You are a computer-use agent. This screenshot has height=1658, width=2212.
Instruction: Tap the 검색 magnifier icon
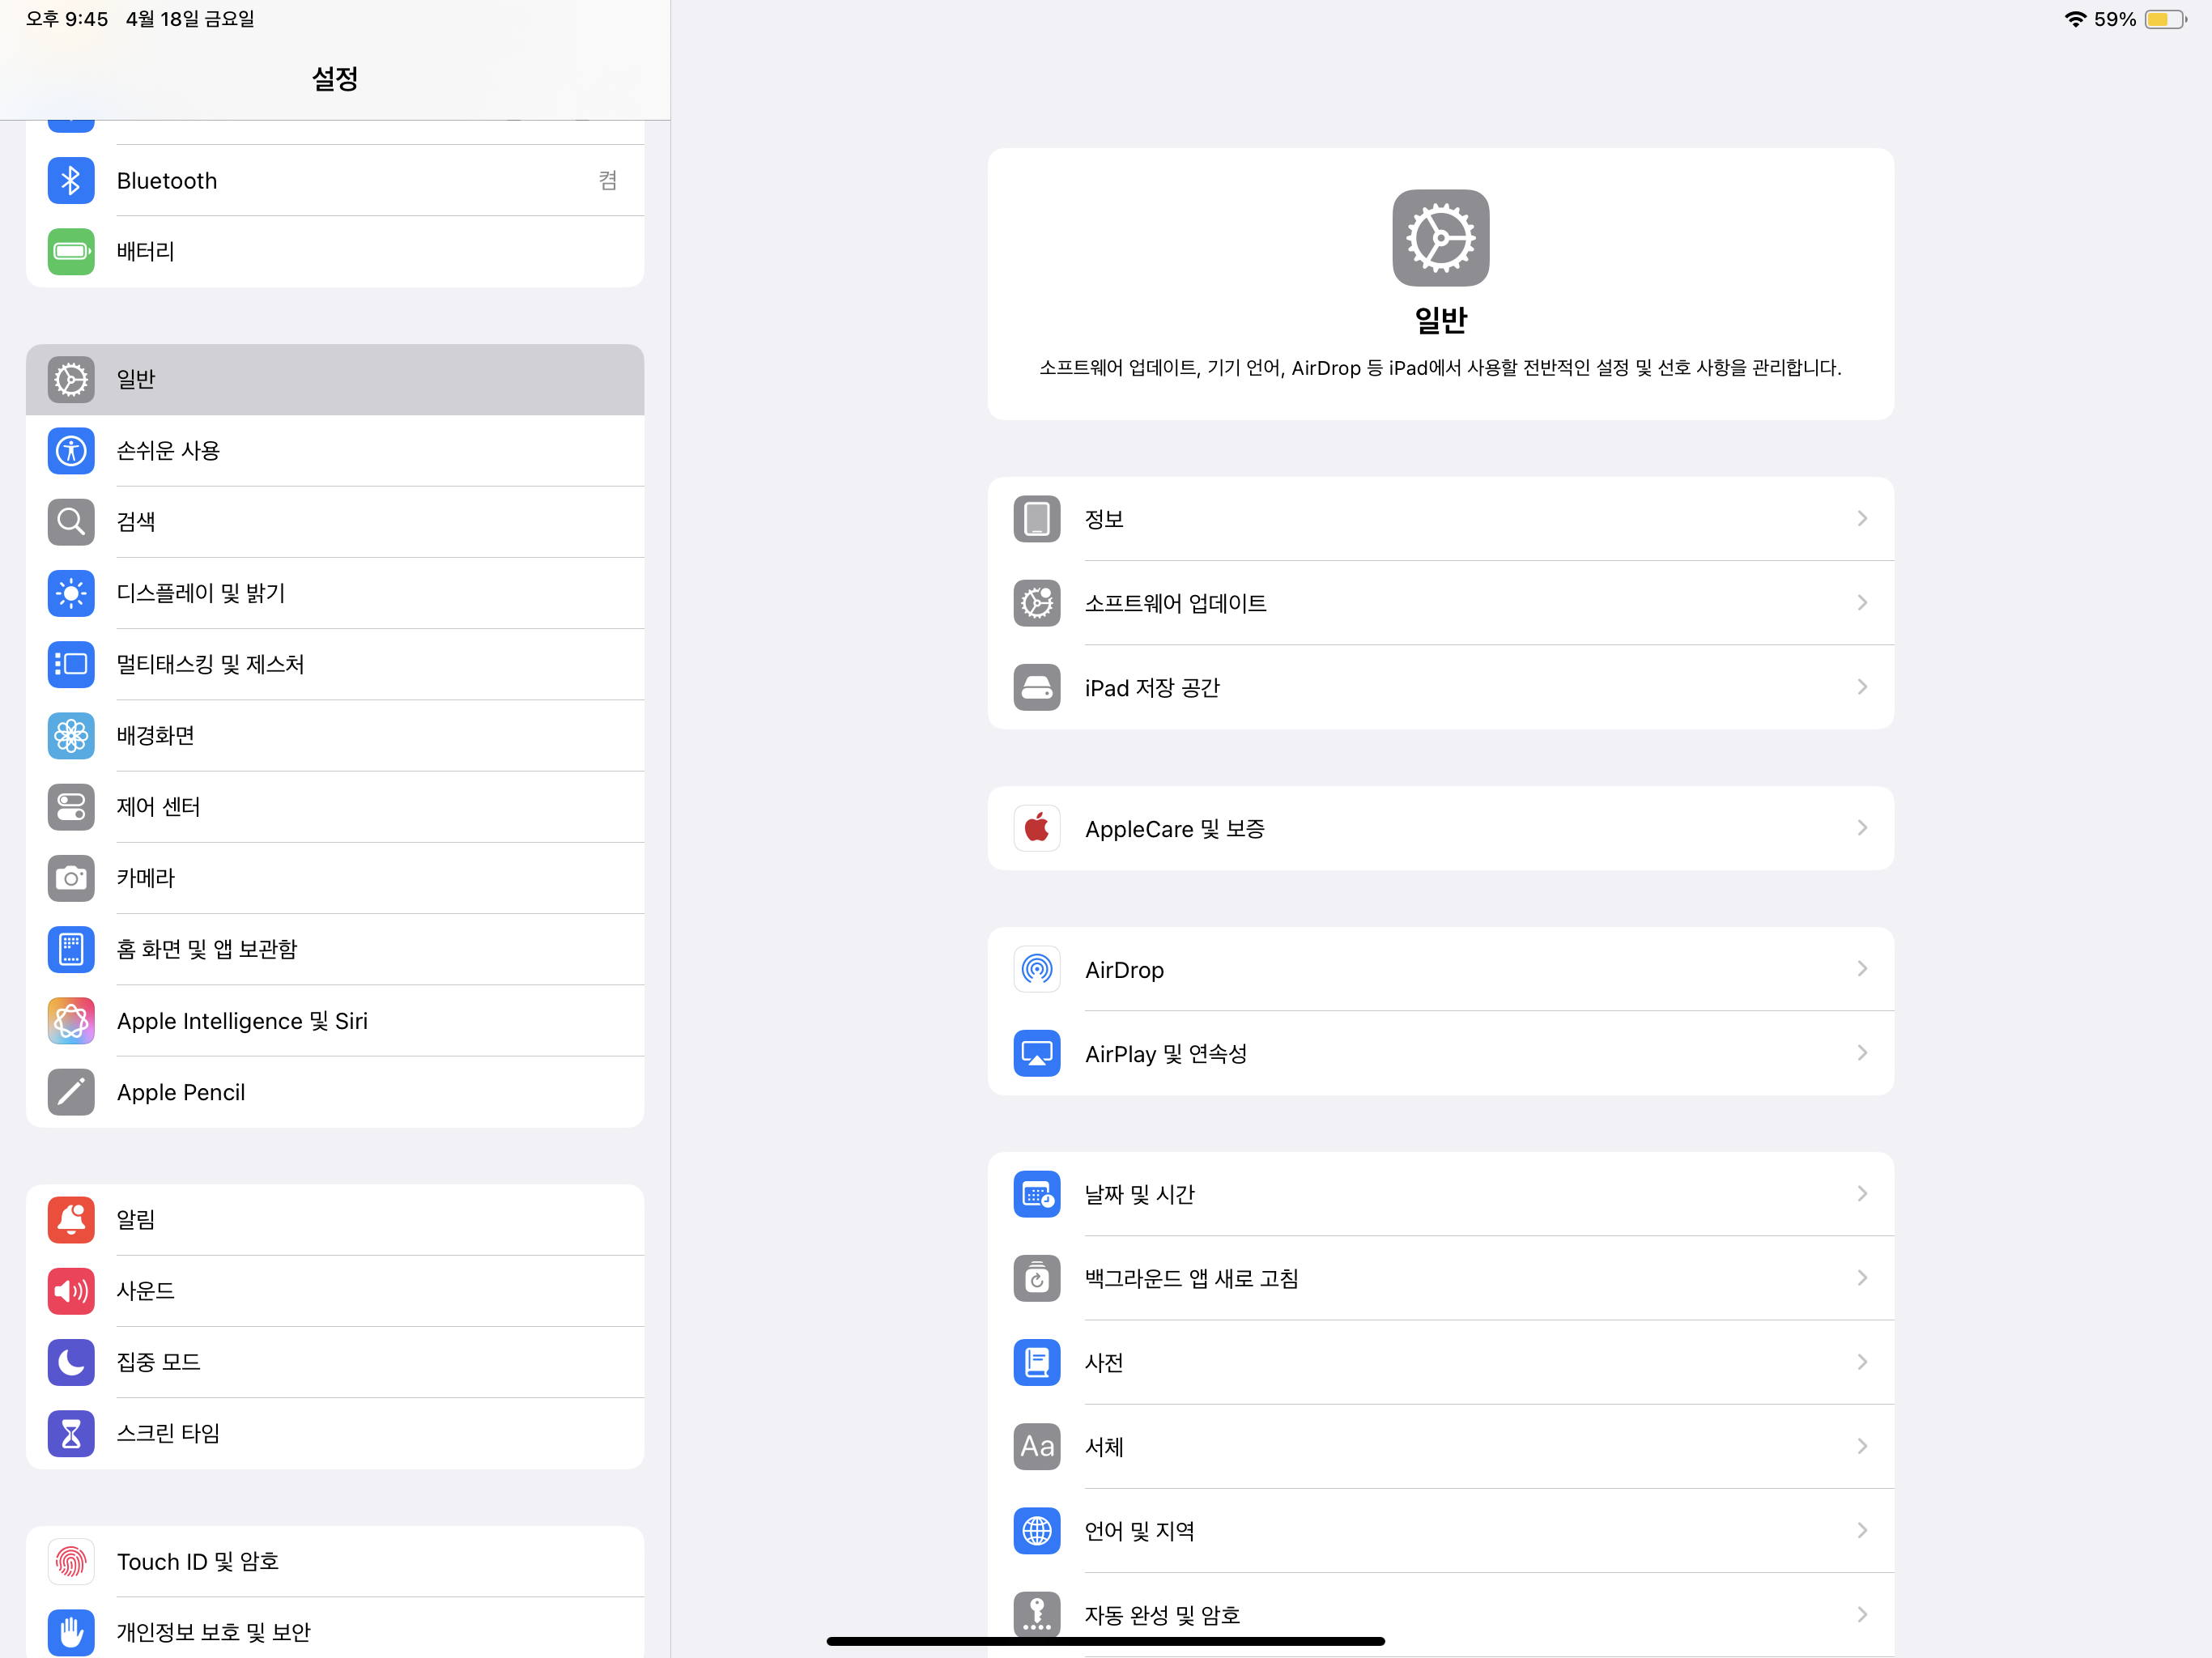pos(71,522)
